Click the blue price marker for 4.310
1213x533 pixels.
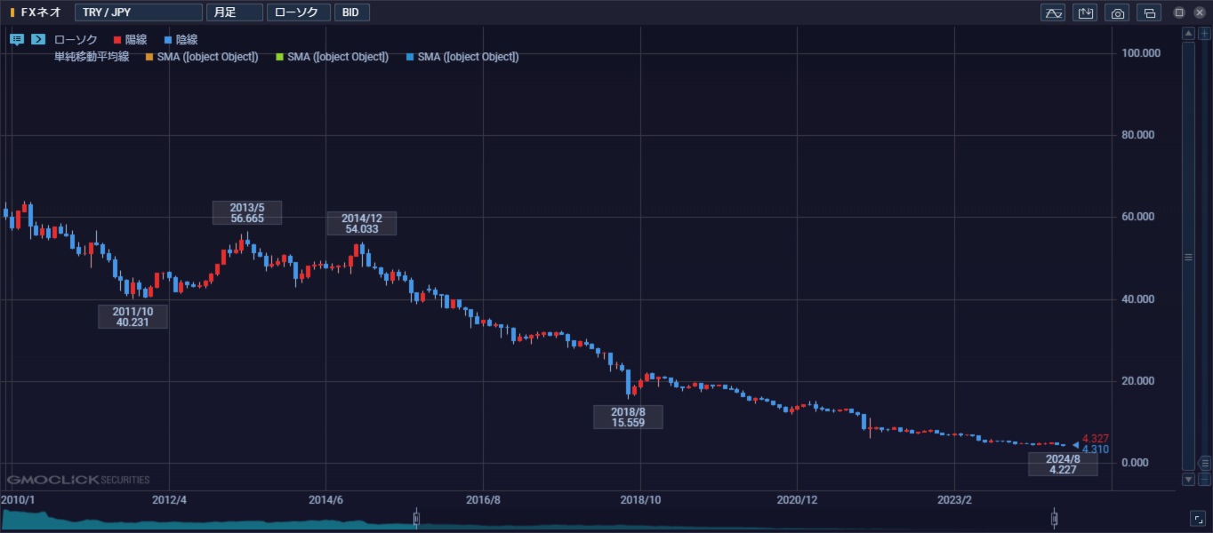click(x=1095, y=449)
